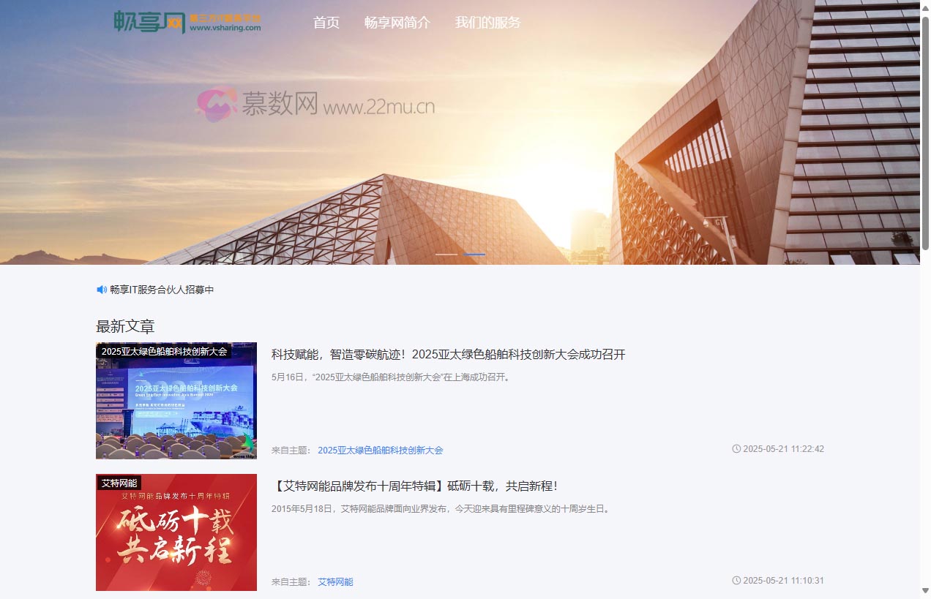This screenshot has height=599, width=931.
Task: Click the 畅享网 logo in header
Action: tap(187, 22)
